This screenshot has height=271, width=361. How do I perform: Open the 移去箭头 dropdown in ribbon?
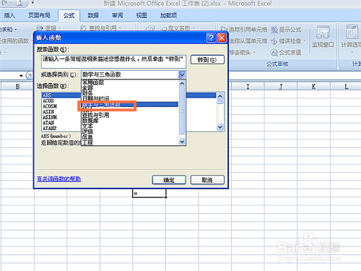point(254,53)
